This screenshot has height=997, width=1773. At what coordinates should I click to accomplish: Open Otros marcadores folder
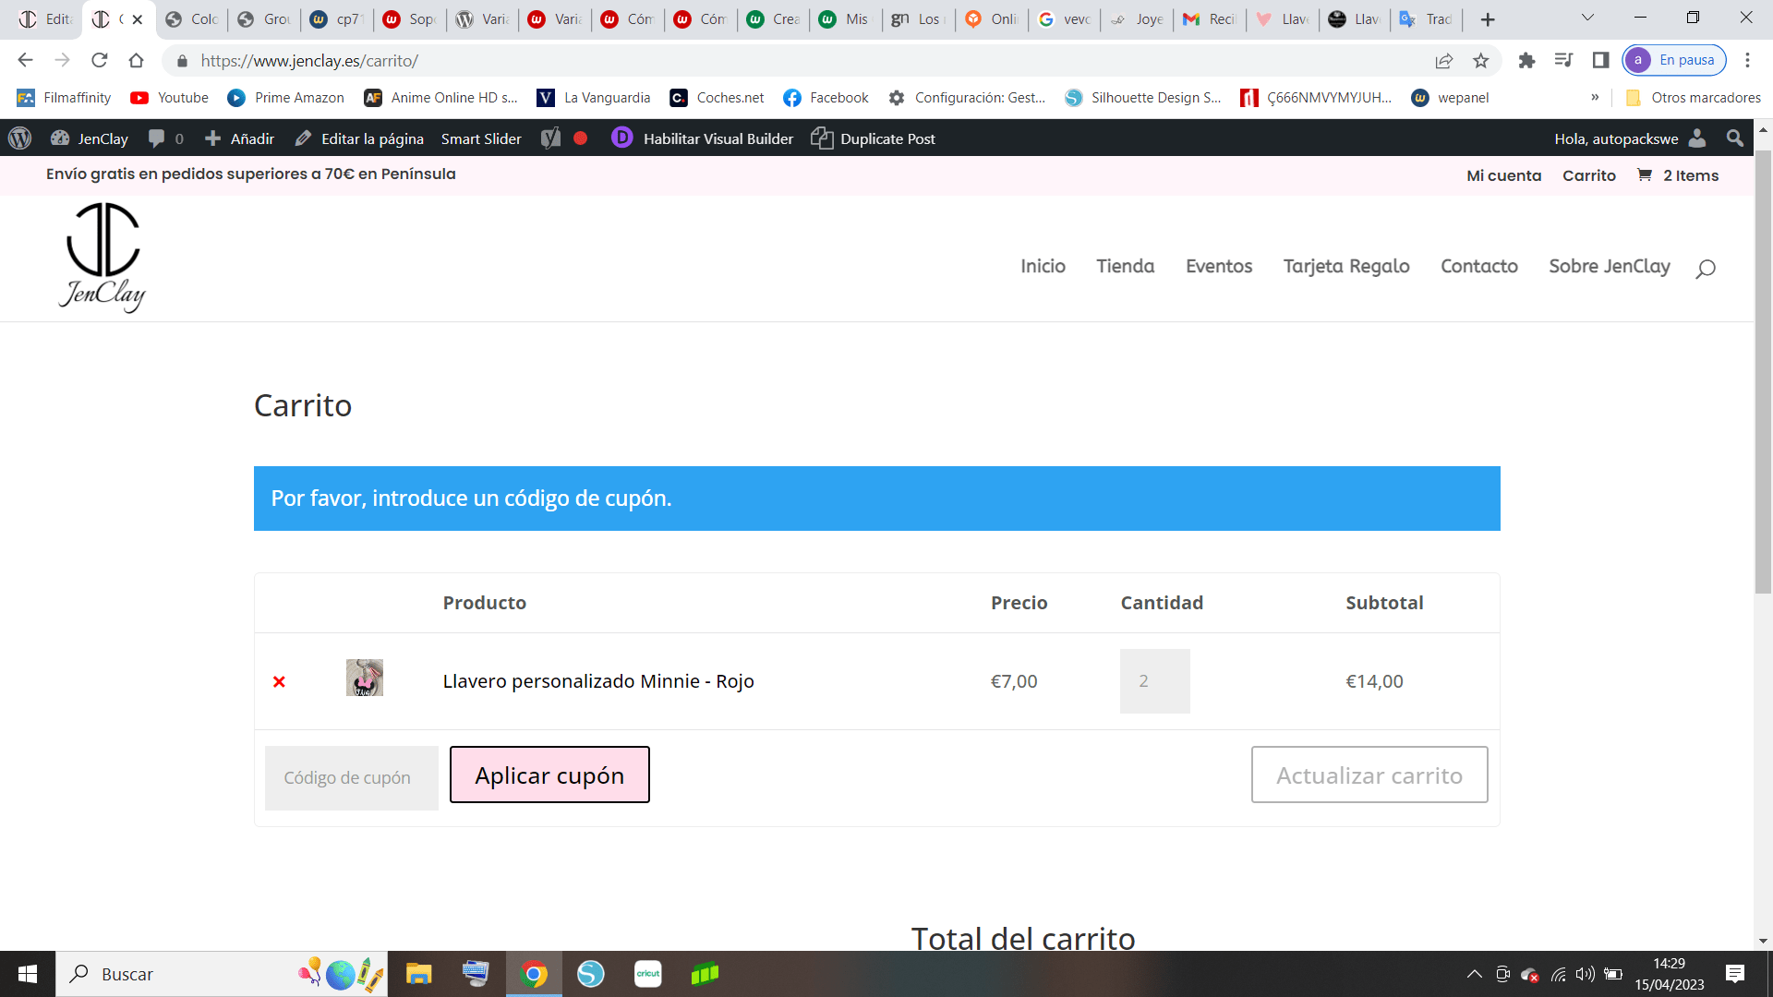coord(1693,98)
